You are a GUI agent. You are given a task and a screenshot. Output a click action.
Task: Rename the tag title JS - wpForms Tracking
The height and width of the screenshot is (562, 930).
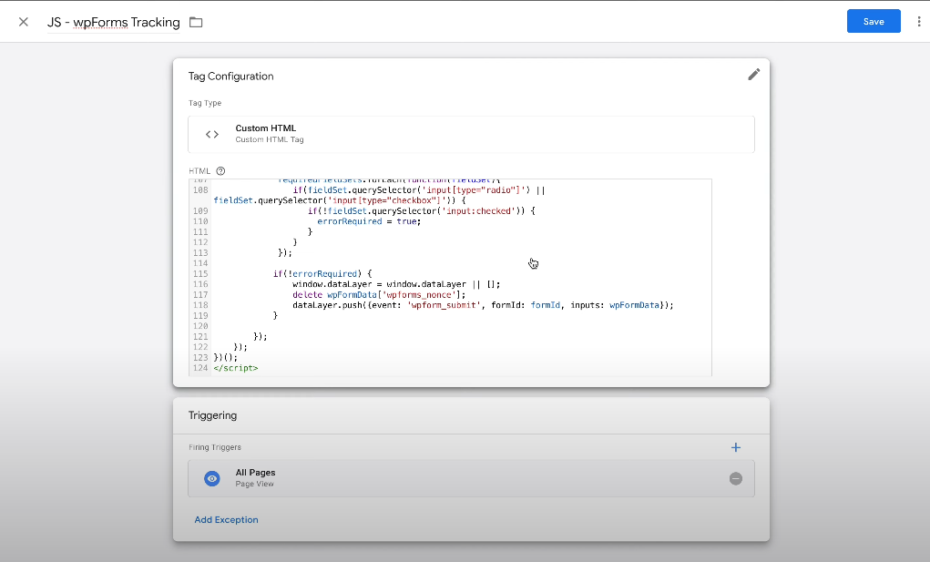tap(113, 23)
